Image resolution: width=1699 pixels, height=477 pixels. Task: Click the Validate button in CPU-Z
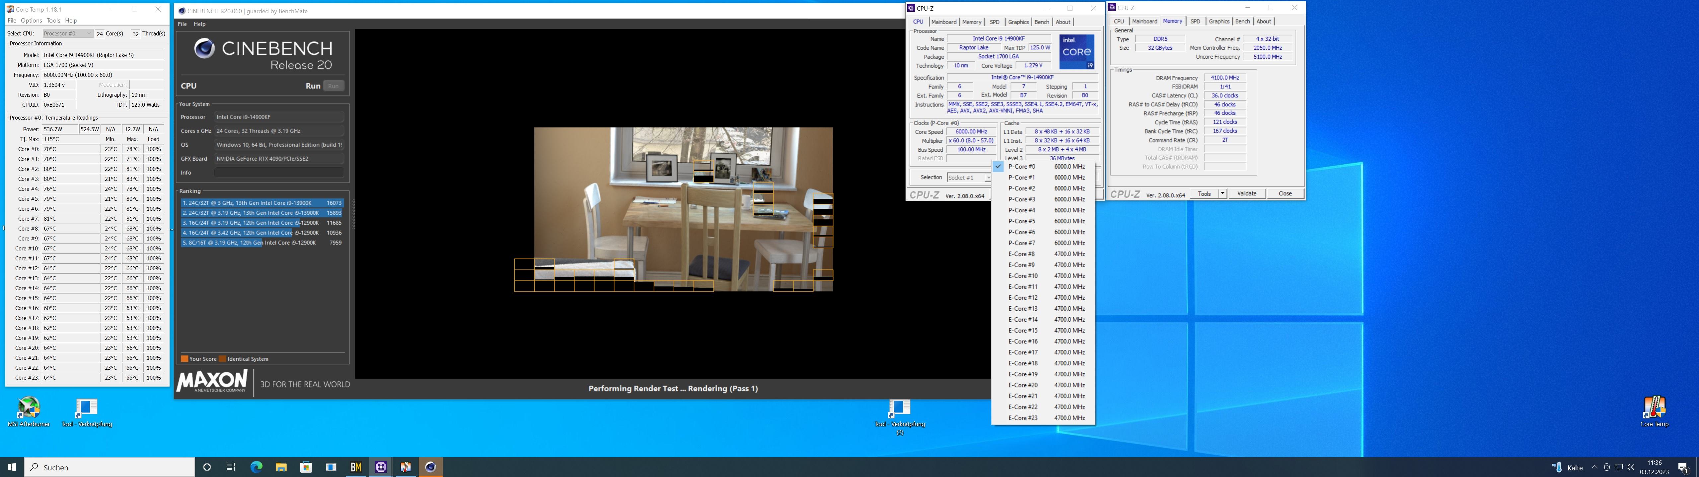coord(1247,194)
